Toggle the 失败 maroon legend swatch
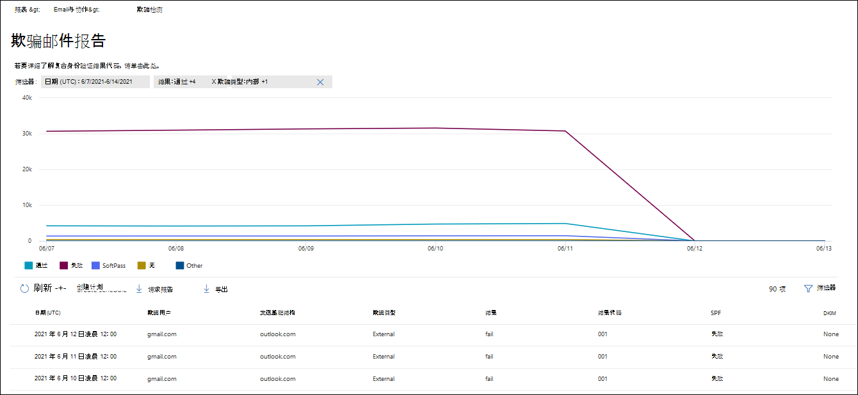This screenshot has width=858, height=395. tap(64, 265)
